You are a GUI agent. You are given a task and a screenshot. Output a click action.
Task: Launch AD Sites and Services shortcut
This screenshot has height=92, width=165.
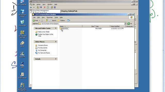pyautogui.click(x=22, y=34)
